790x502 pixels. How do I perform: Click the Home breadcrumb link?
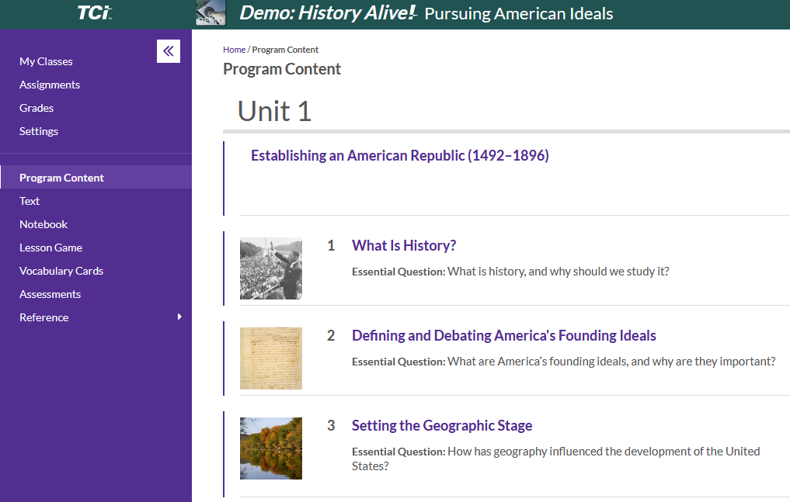(x=234, y=50)
